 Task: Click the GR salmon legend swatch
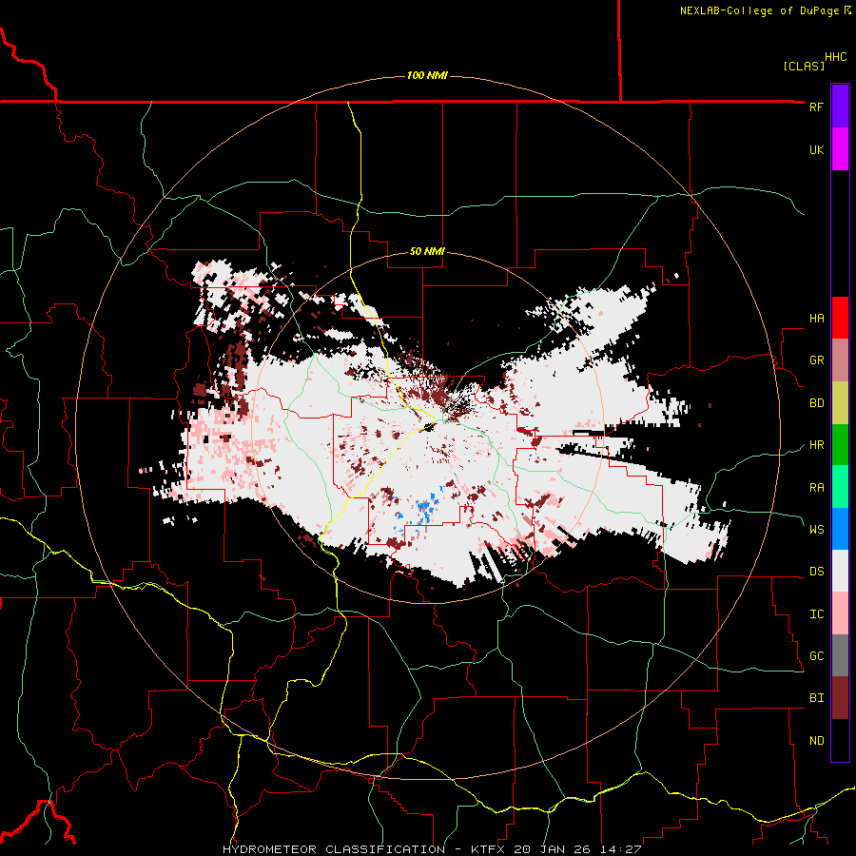click(x=840, y=360)
